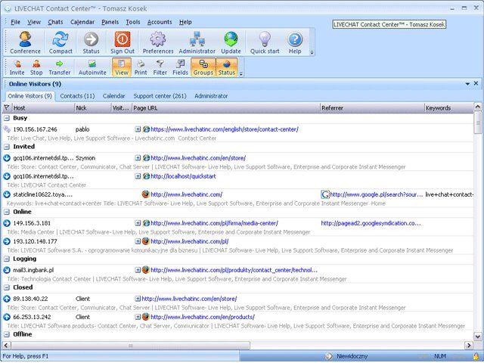This screenshot has height=363, width=484.
Task: Collapse the Invited visitors group
Action: 7,147
